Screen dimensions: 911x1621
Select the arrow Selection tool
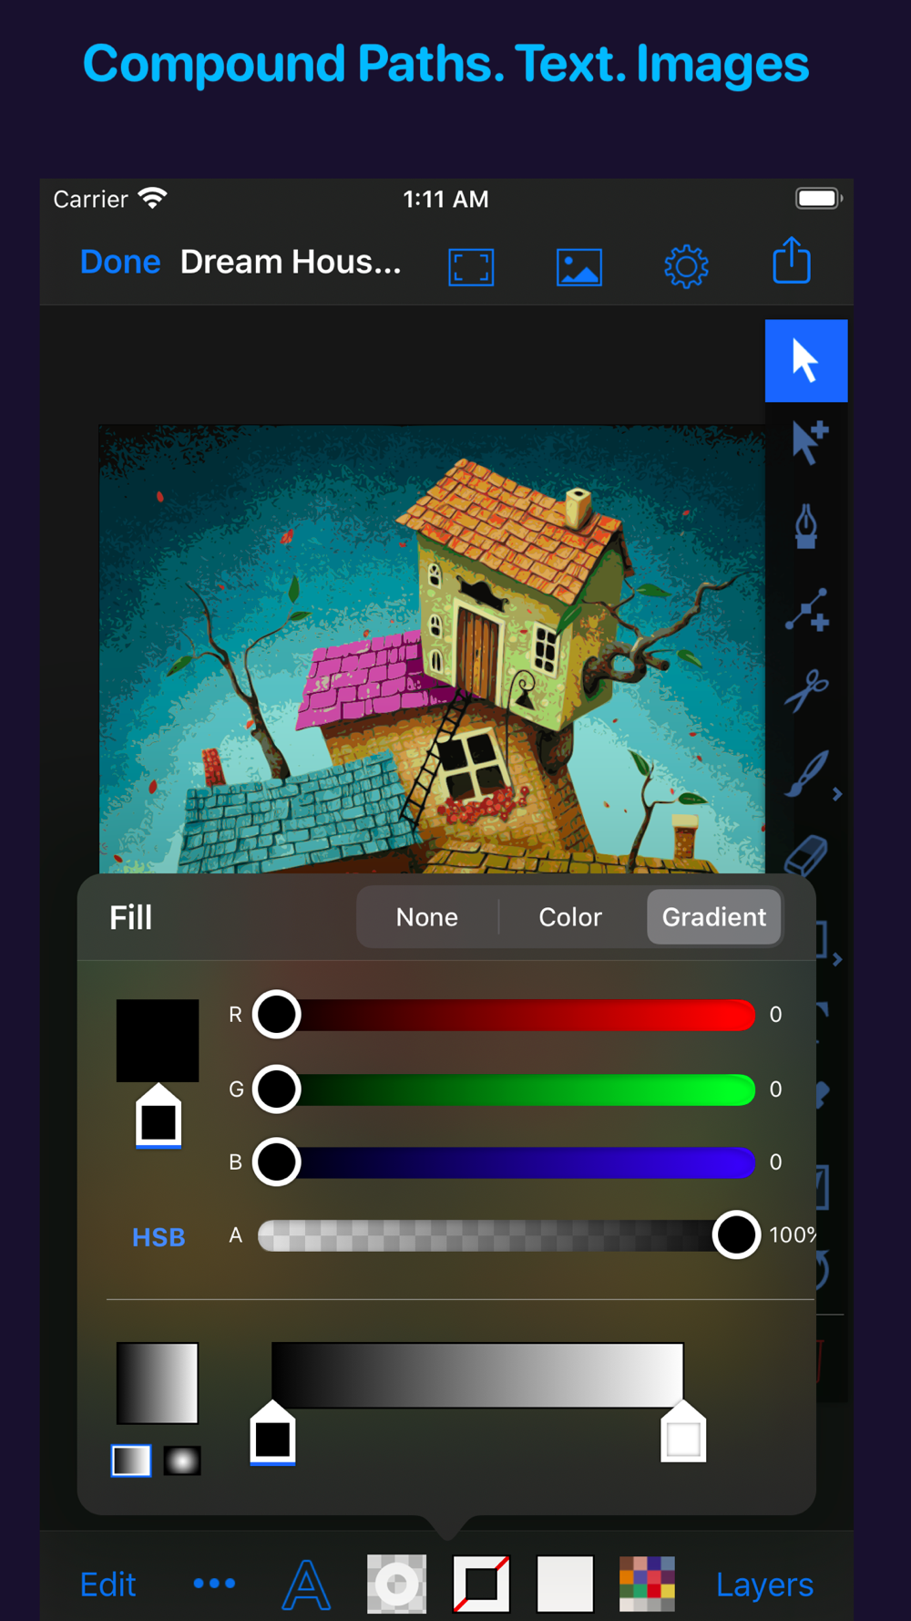click(x=806, y=360)
